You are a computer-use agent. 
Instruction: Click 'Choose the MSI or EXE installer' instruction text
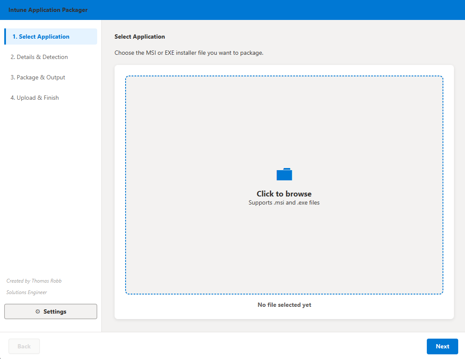coord(189,53)
